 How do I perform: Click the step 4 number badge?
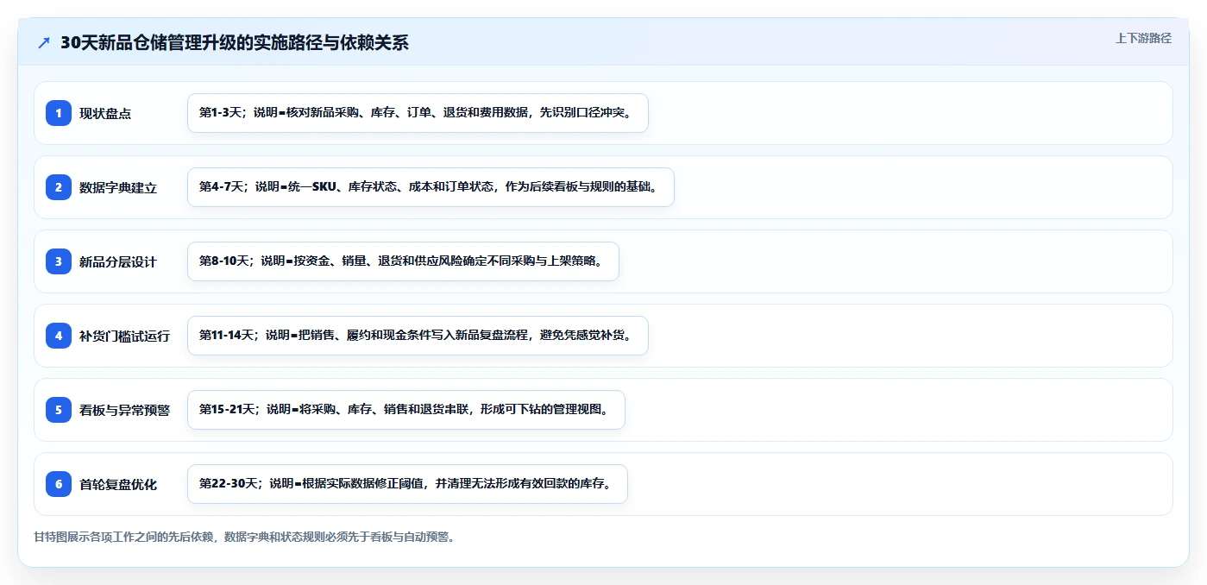pos(59,336)
